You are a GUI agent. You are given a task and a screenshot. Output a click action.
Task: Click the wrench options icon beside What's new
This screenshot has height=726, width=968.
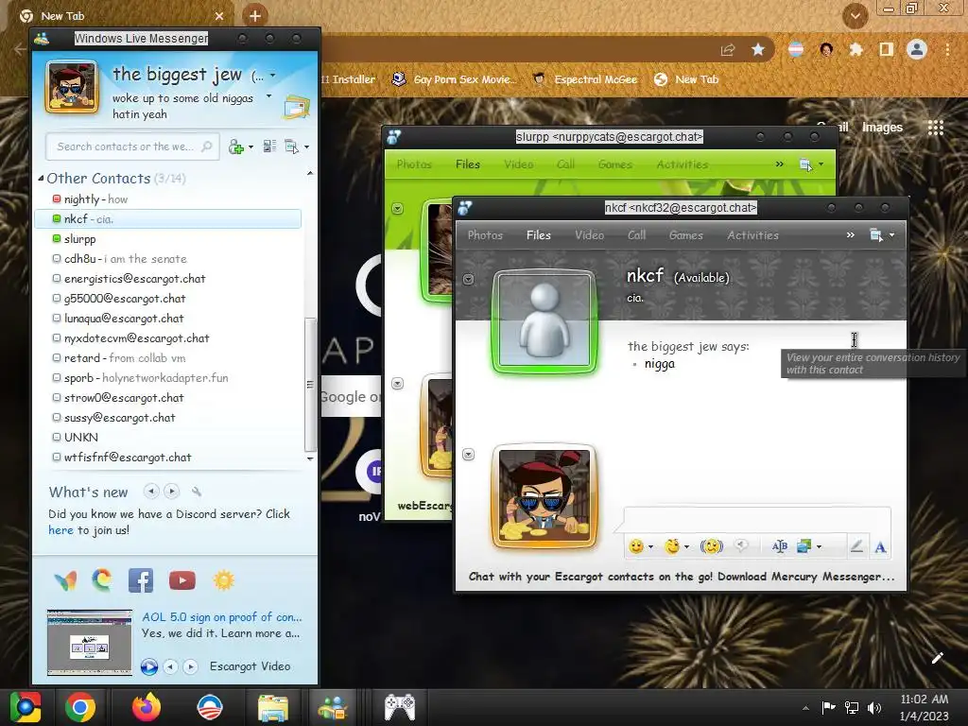pos(197,492)
